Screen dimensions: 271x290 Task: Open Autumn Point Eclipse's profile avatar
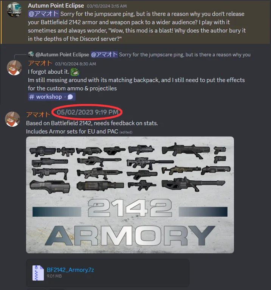(14, 10)
